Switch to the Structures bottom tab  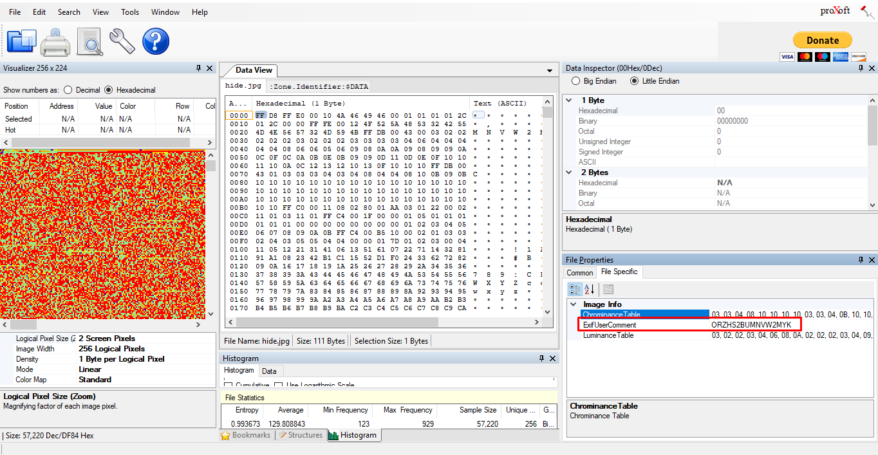(300, 435)
